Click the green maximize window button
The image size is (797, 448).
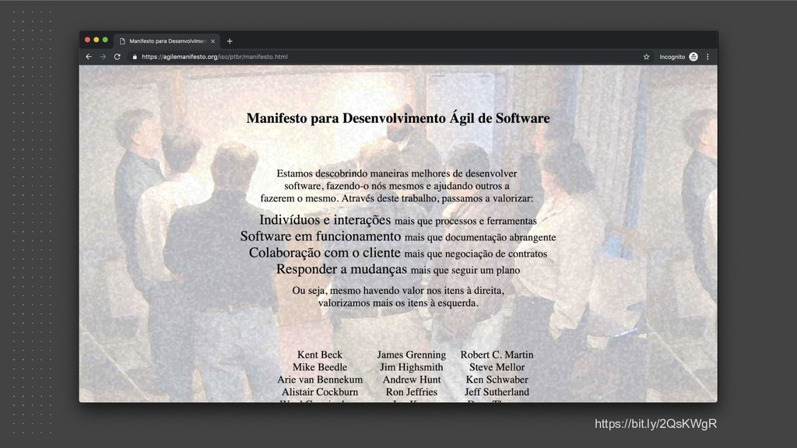pos(105,40)
